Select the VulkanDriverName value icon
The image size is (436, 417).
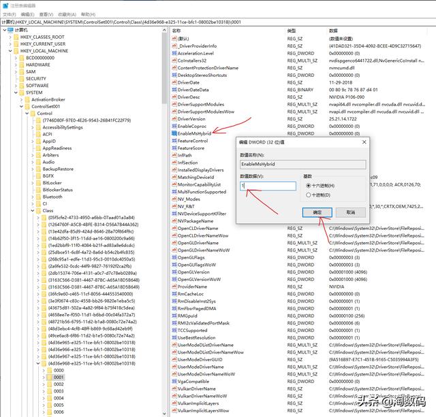[174, 388]
